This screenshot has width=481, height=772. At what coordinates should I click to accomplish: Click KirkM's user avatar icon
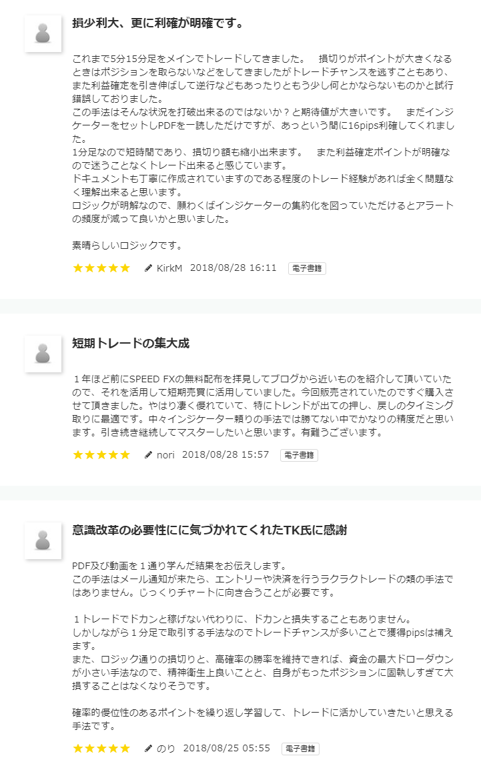coord(43,33)
